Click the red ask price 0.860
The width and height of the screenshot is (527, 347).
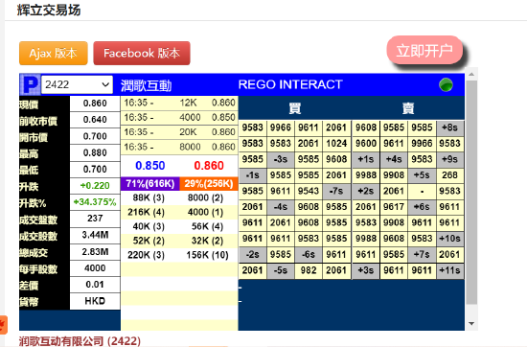click(209, 166)
